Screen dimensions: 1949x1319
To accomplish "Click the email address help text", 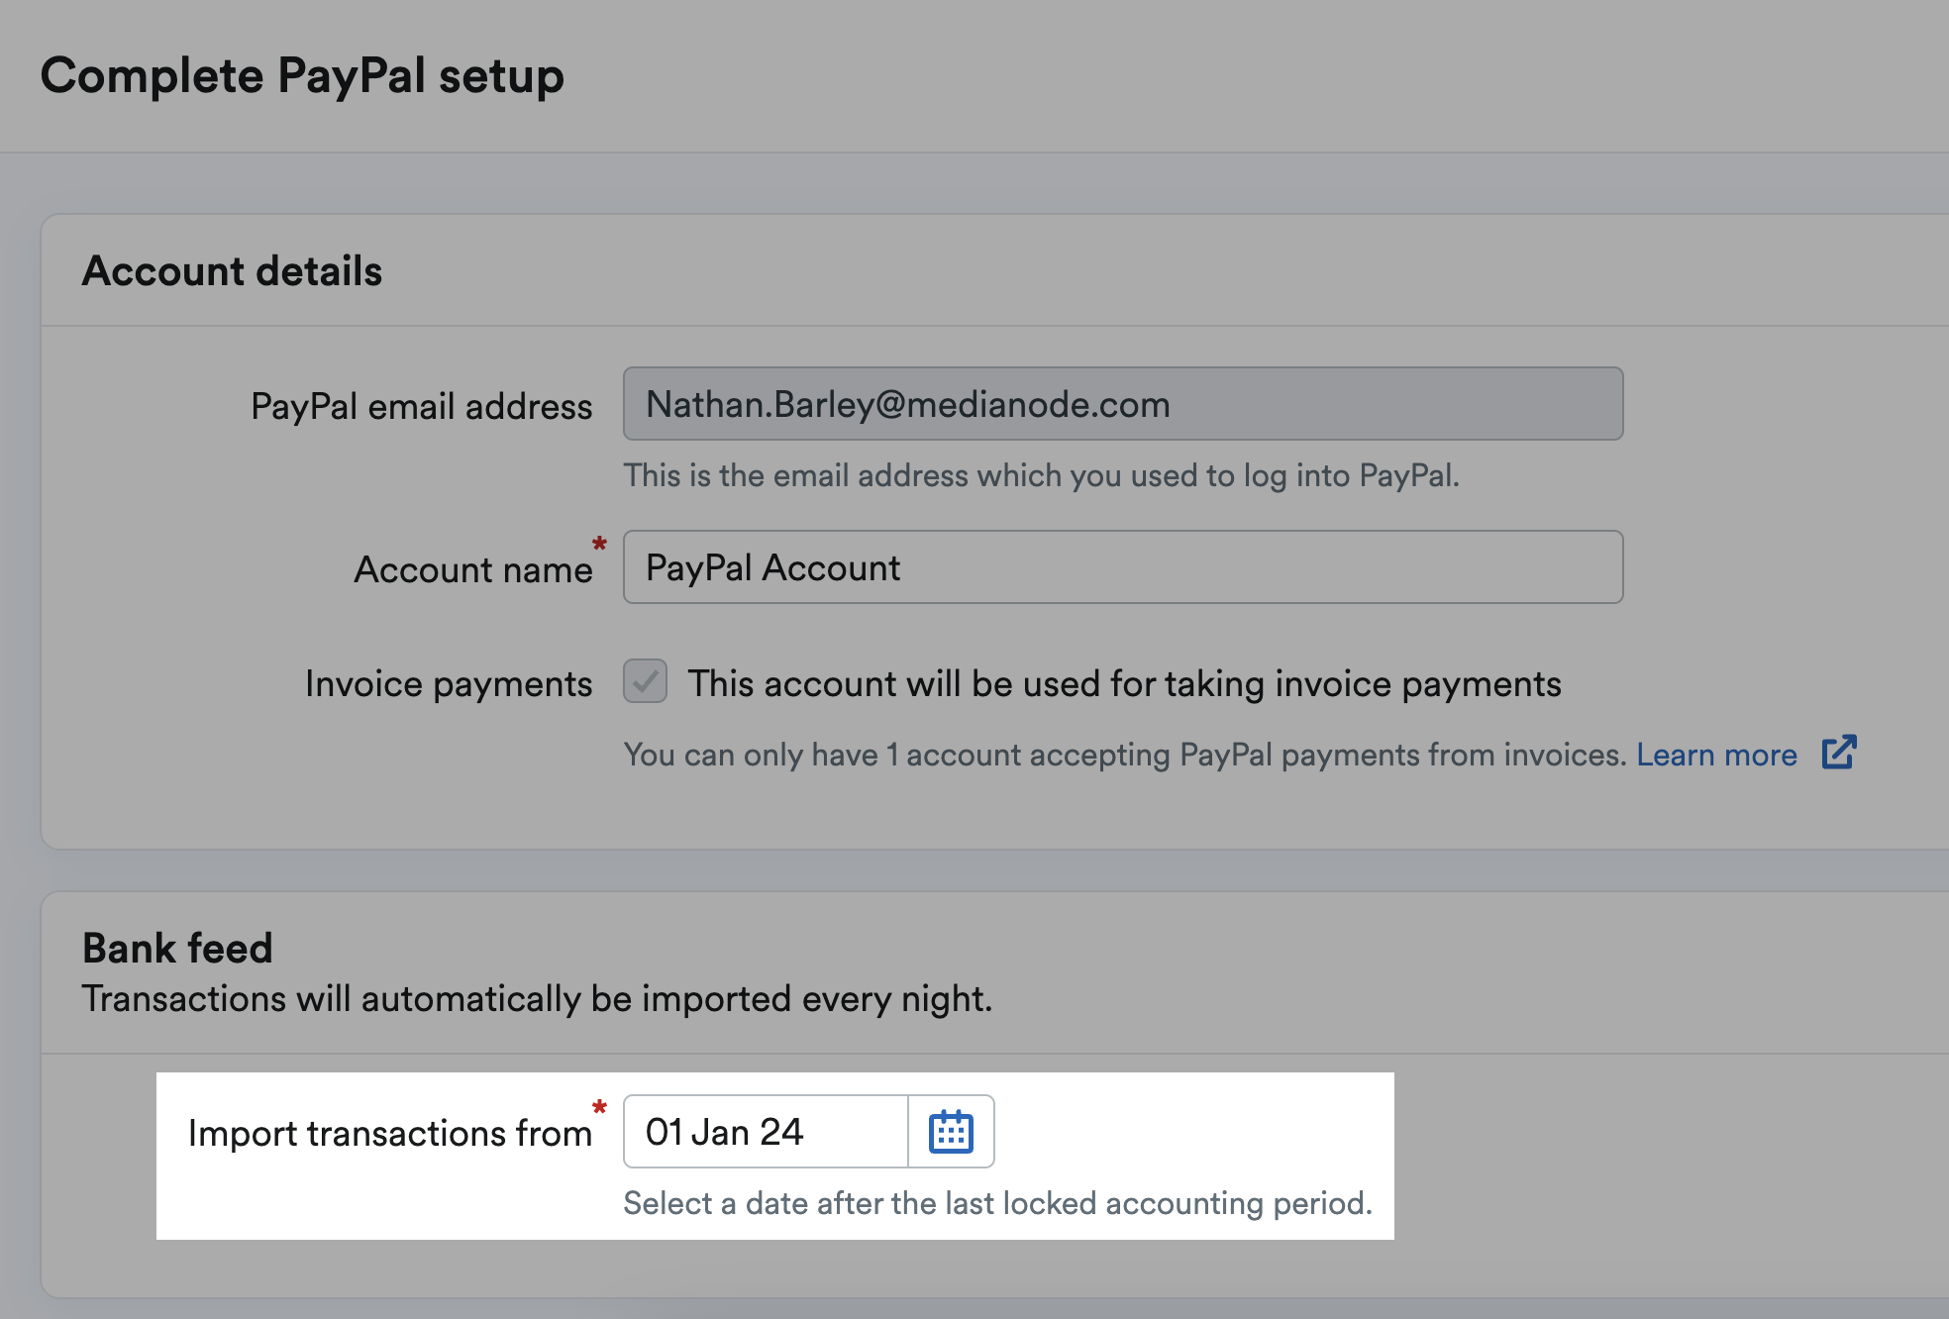I will coord(1042,476).
